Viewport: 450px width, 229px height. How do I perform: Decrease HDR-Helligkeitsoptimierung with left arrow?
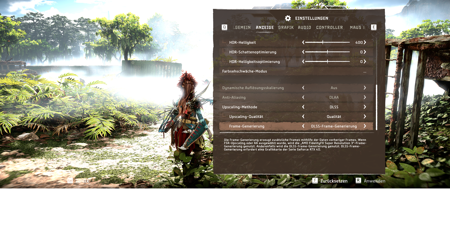tap(303, 62)
